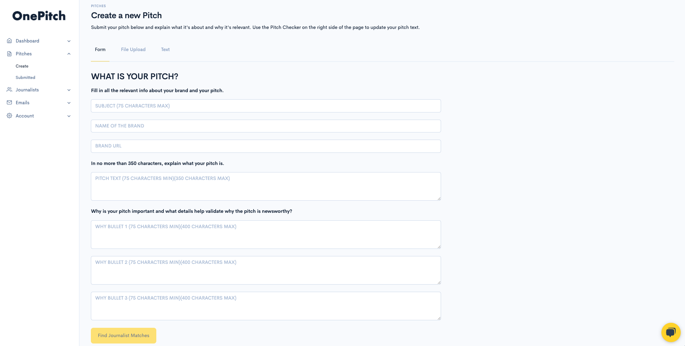Viewport: 685px width, 346px height.
Task: Focus the Subject input field
Action: (266, 106)
